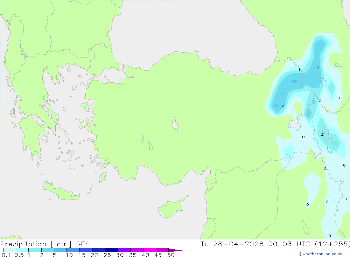This screenshot has height=257, width=350.
Task: Click the '40' legend scale label
Action: (x=145, y=255)
